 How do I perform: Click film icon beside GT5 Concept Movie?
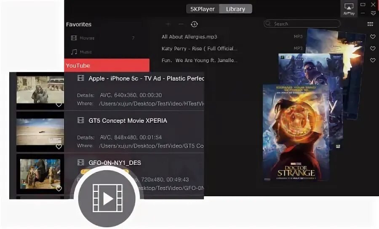tap(80, 120)
